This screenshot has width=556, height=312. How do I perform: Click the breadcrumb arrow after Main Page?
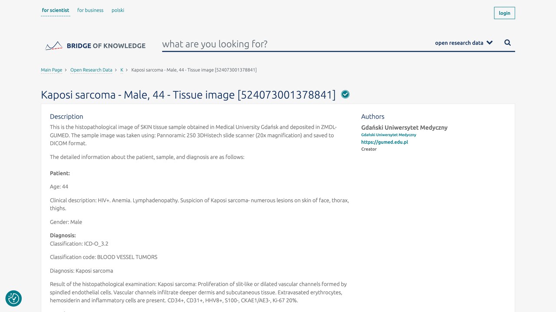coord(66,70)
